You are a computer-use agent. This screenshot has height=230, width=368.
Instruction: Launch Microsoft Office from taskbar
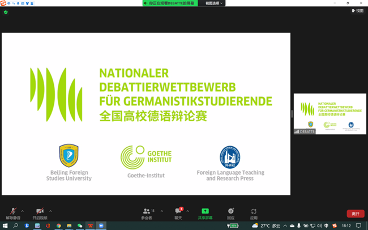point(48,226)
